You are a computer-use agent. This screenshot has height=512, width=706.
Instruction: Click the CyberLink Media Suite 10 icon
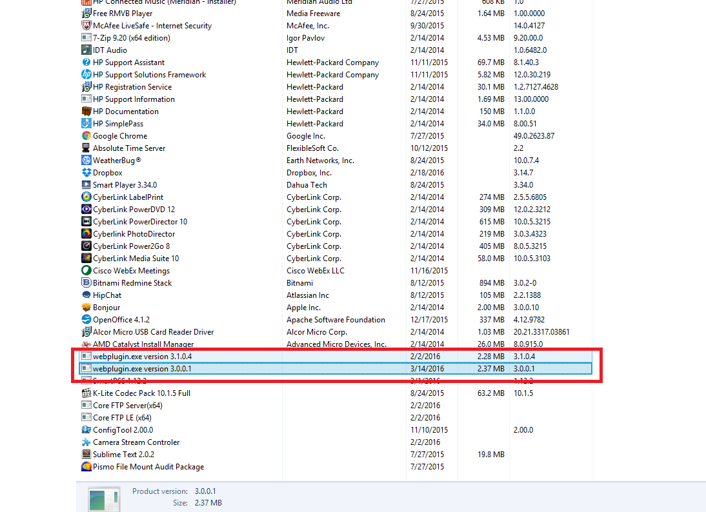pyautogui.click(x=86, y=258)
